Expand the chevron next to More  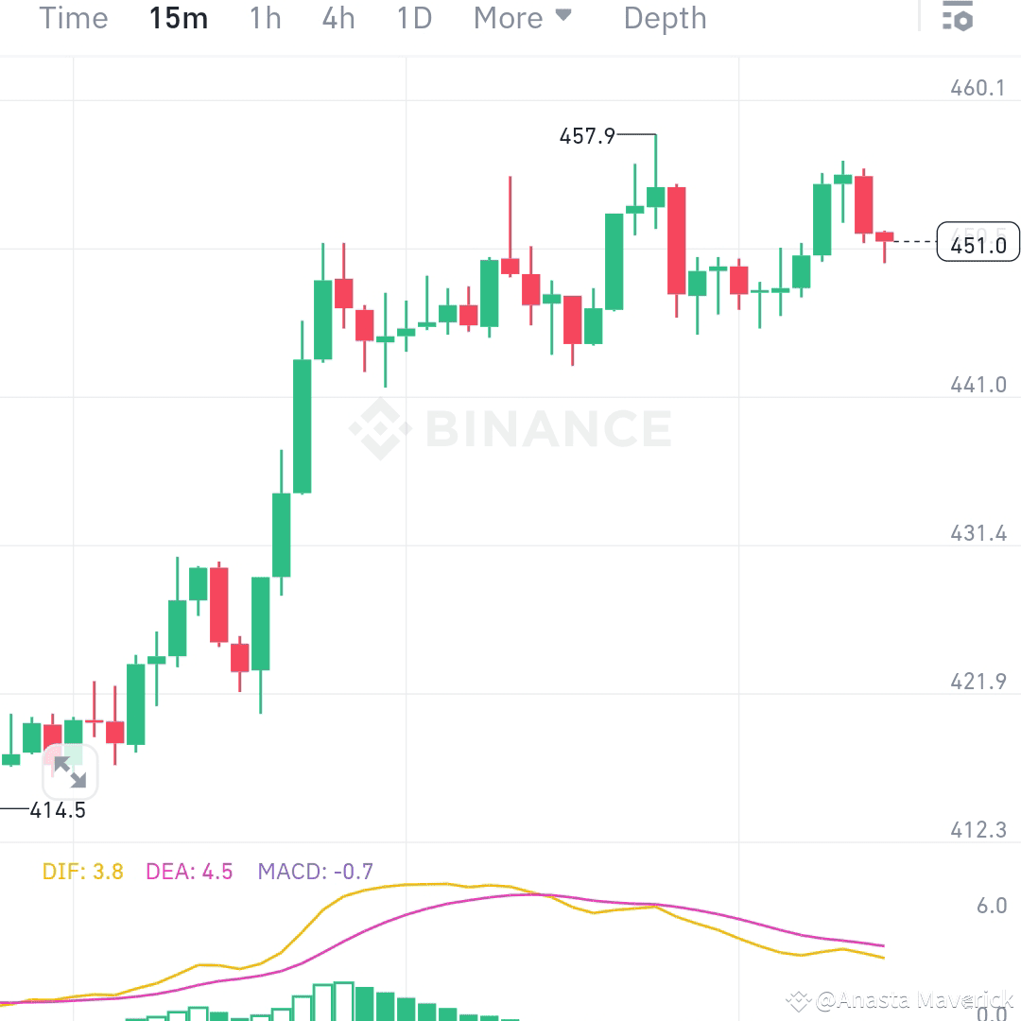pyautogui.click(x=564, y=17)
